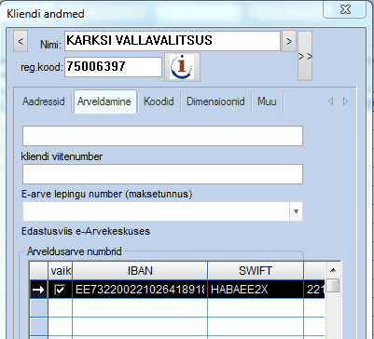Select the Arveldamine tab
The width and height of the screenshot is (374, 339).
(104, 102)
